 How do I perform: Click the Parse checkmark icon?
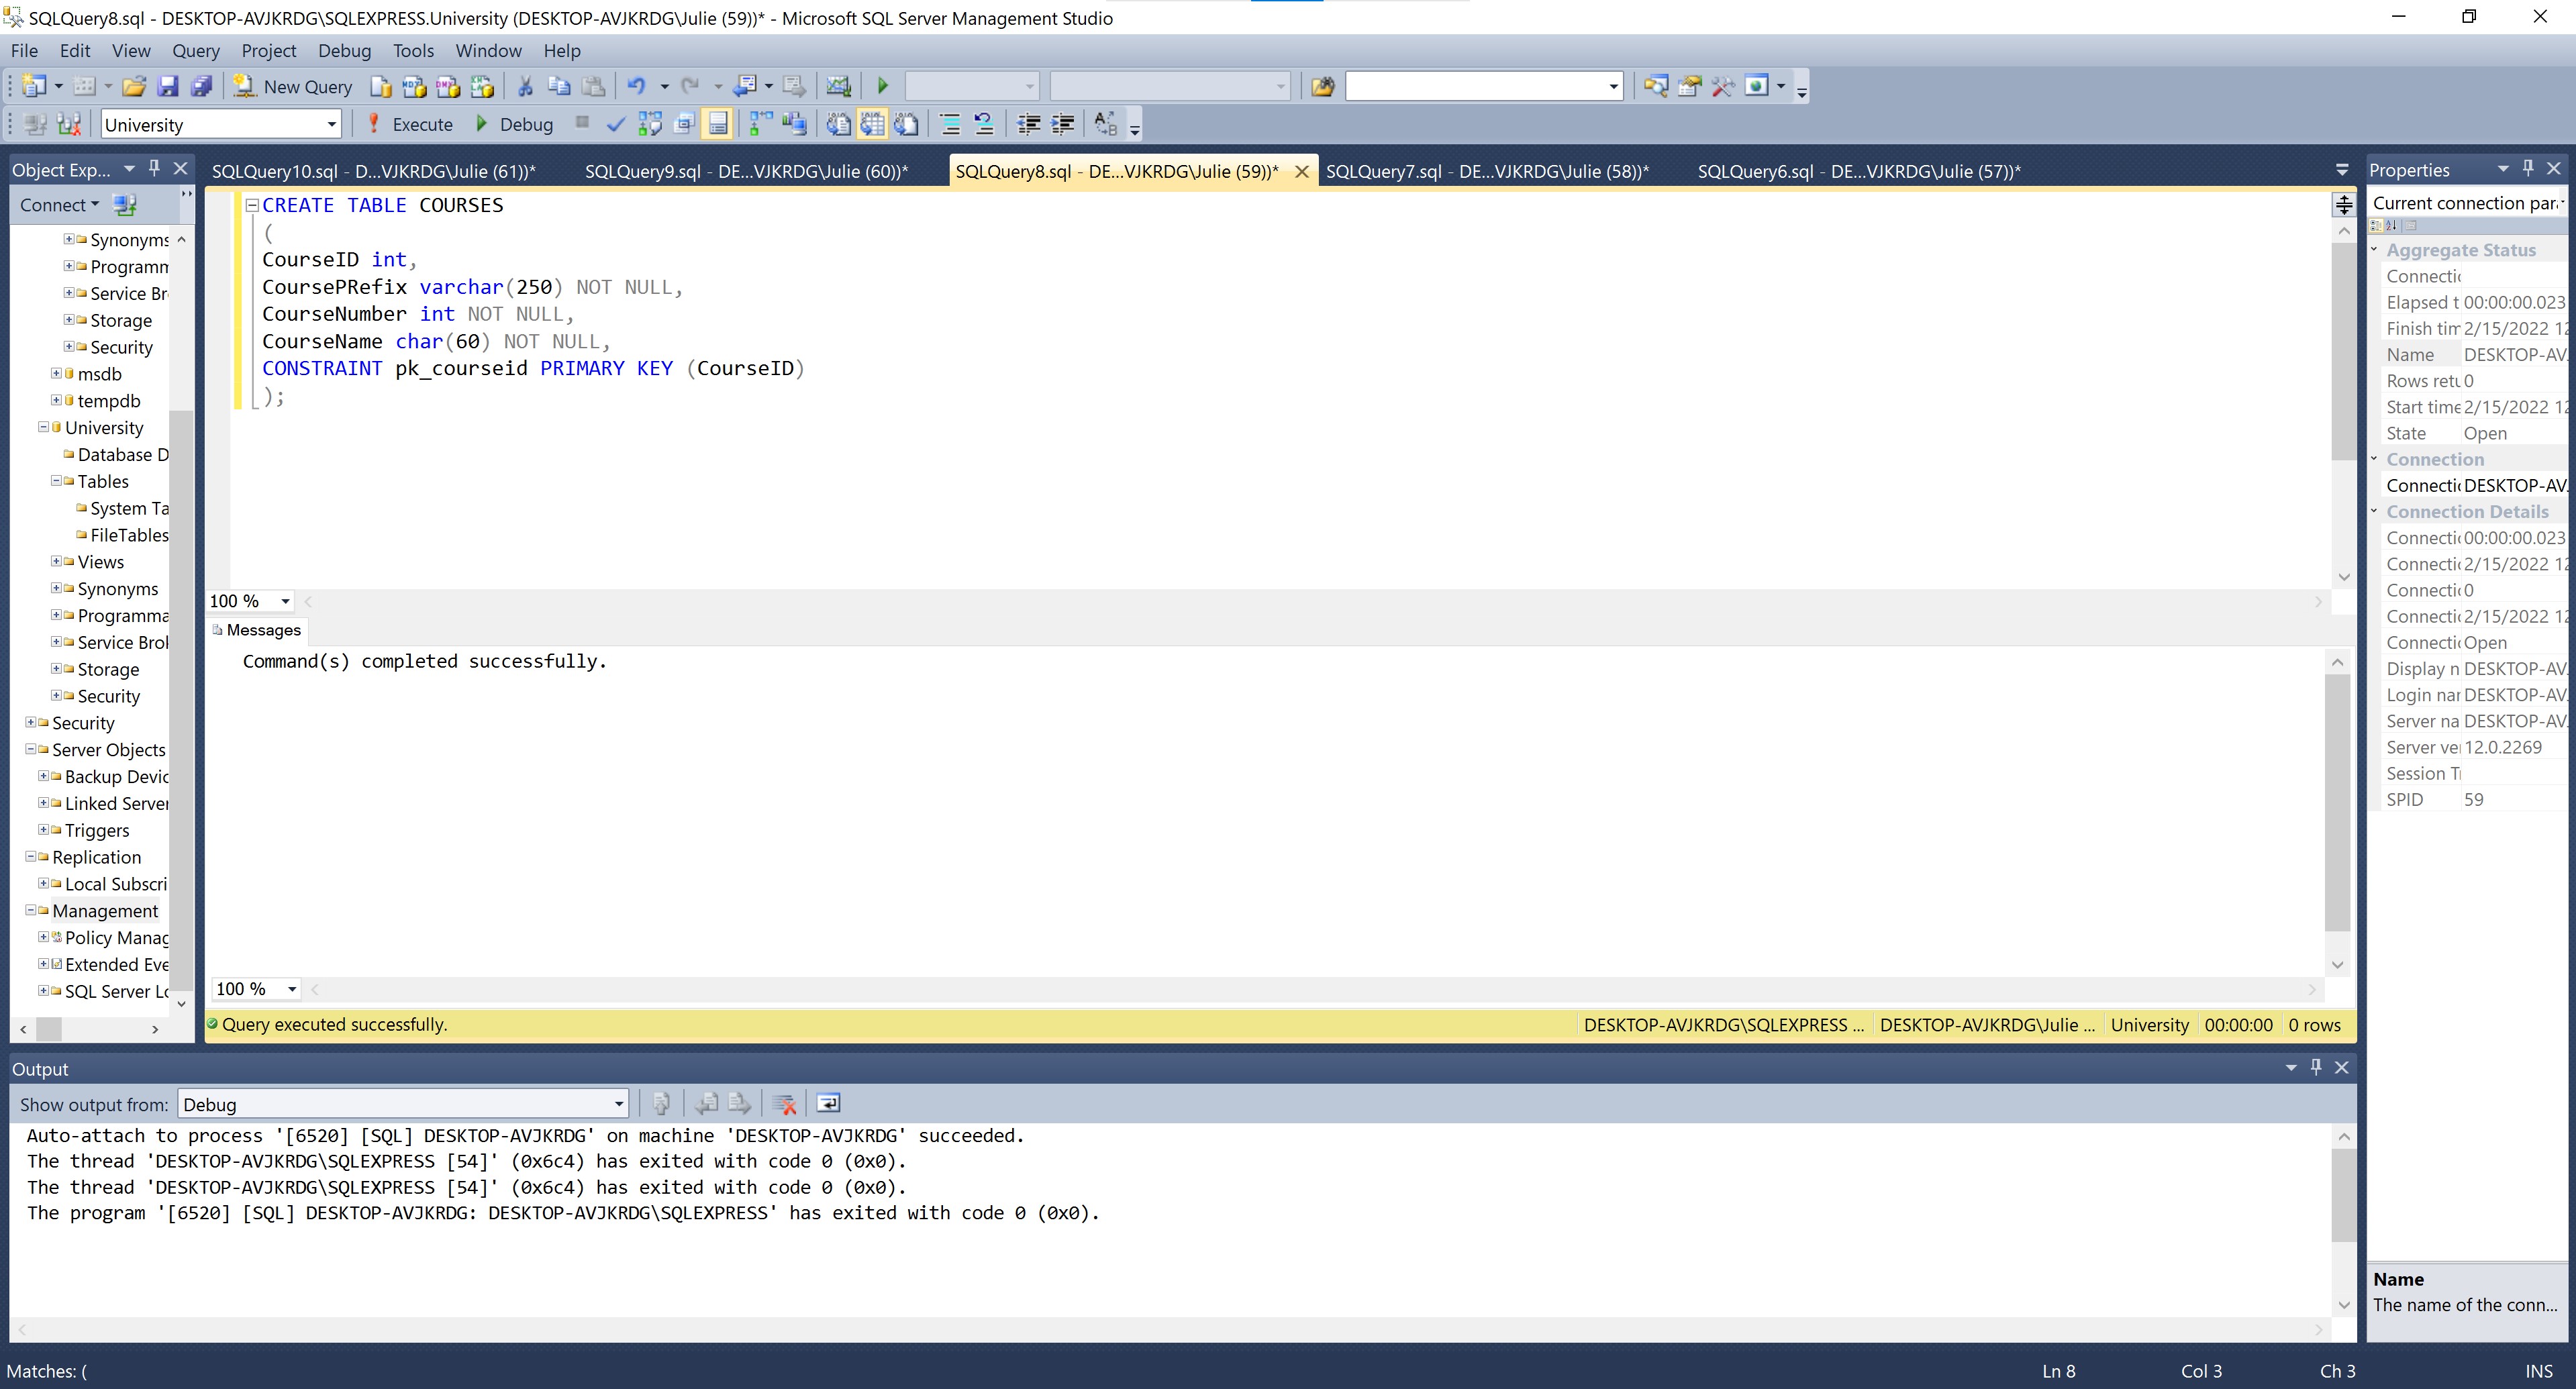(x=616, y=125)
